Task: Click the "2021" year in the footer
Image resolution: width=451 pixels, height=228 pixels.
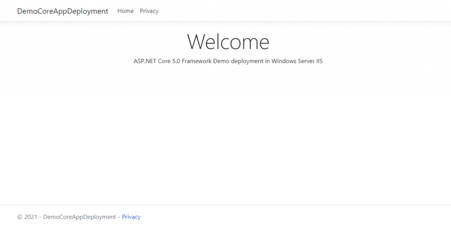Action: [30, 217]
